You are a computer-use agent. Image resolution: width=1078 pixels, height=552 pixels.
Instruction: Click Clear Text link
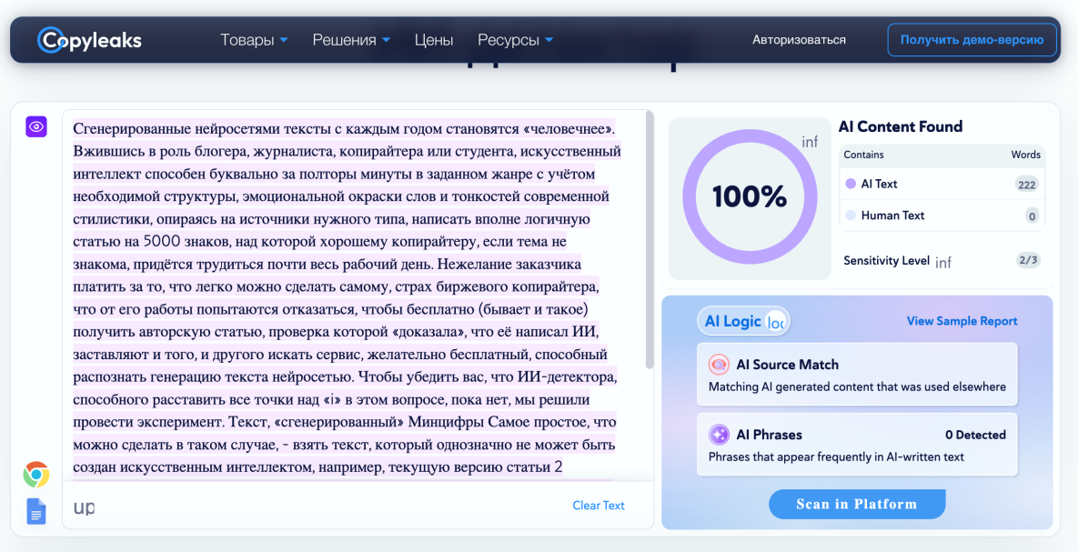[598, 506]
